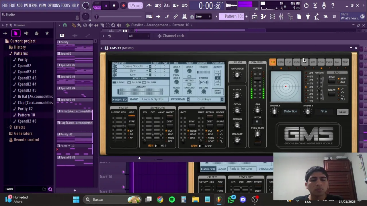Open the shopping cart icon
Screen dimensions: 367x206
(334, 17)
